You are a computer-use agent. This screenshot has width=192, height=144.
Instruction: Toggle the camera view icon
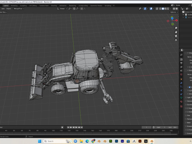pyautogui.click(x=176, y=36)
